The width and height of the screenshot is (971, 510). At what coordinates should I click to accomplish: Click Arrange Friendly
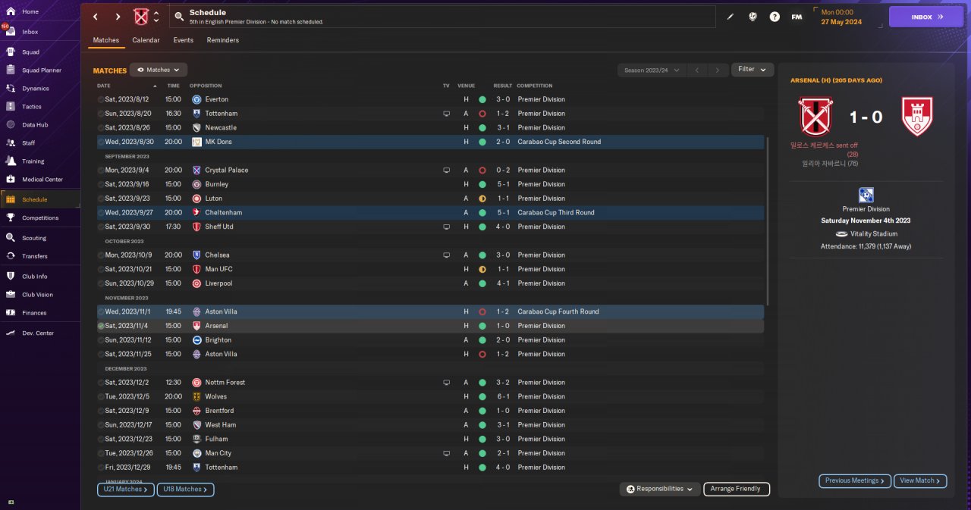[737, 489]
